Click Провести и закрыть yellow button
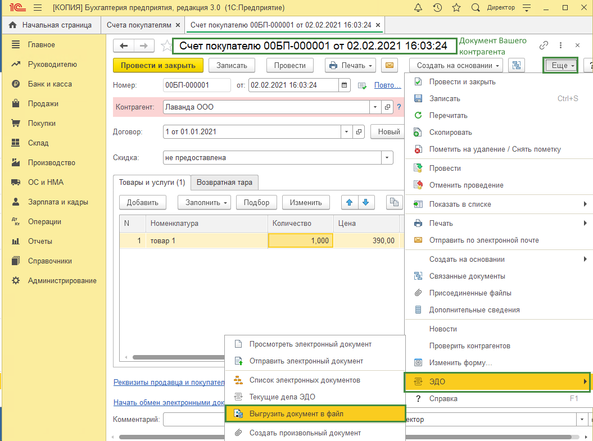This screenshot has height=441, width=593. (x=158, y=65)
